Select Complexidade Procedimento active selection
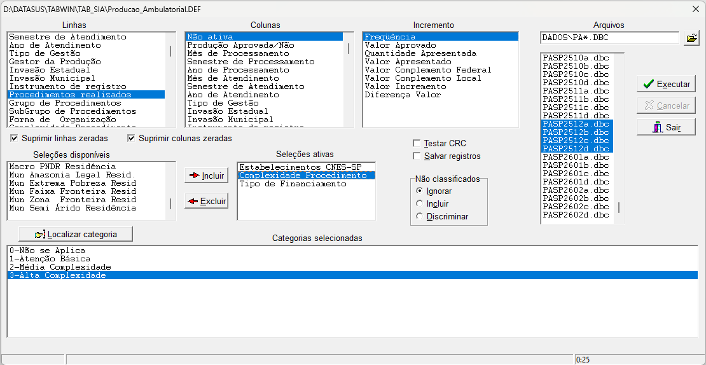Image resolution: width=706 pixels, height=365 pixels. (x=306, y=176)
